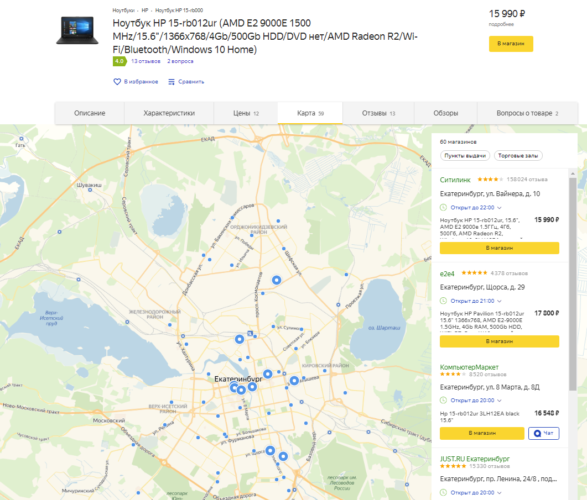Go to HP breadcrumb

145,10
